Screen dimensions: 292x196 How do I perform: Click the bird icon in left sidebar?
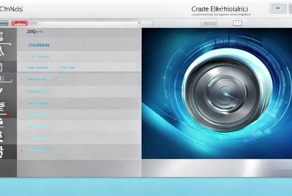tap(2, 91)
